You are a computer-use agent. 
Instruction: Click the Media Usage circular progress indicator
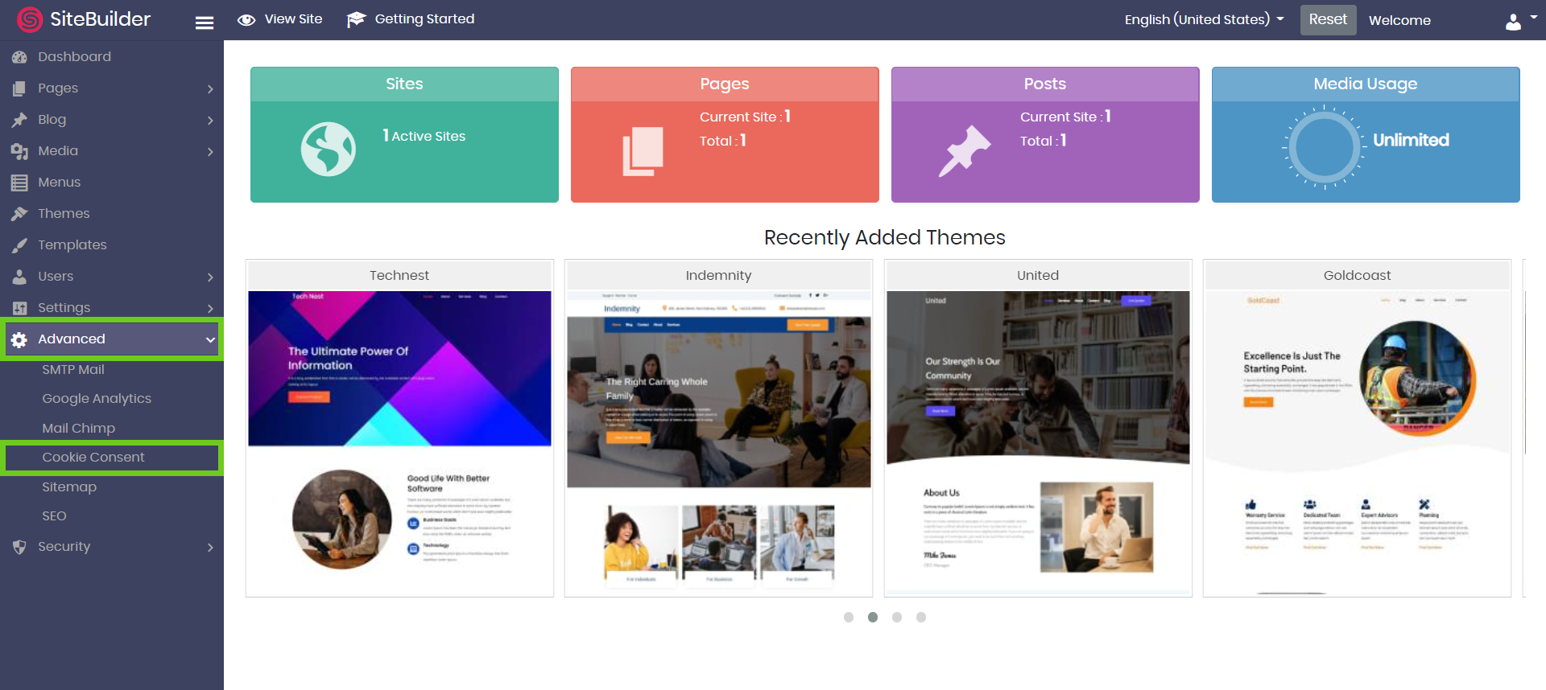1324,148
